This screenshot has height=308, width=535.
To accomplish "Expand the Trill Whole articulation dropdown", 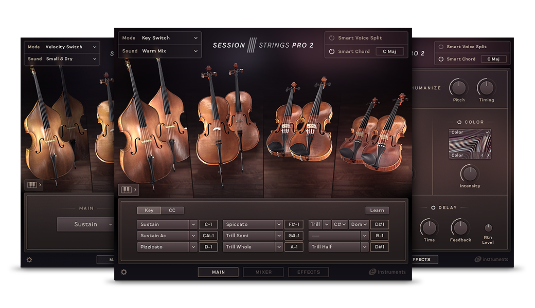I will [x=279, y=247].
